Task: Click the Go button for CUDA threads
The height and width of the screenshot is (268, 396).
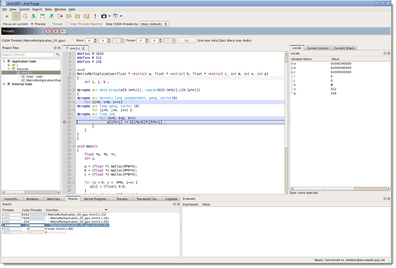Action: [186, 41]
